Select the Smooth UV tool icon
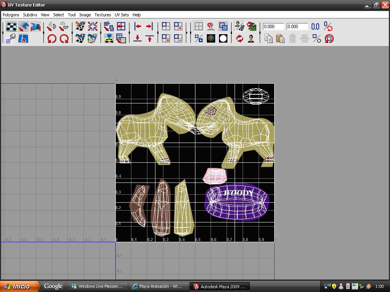390x292 pixels. pos(35,27)
